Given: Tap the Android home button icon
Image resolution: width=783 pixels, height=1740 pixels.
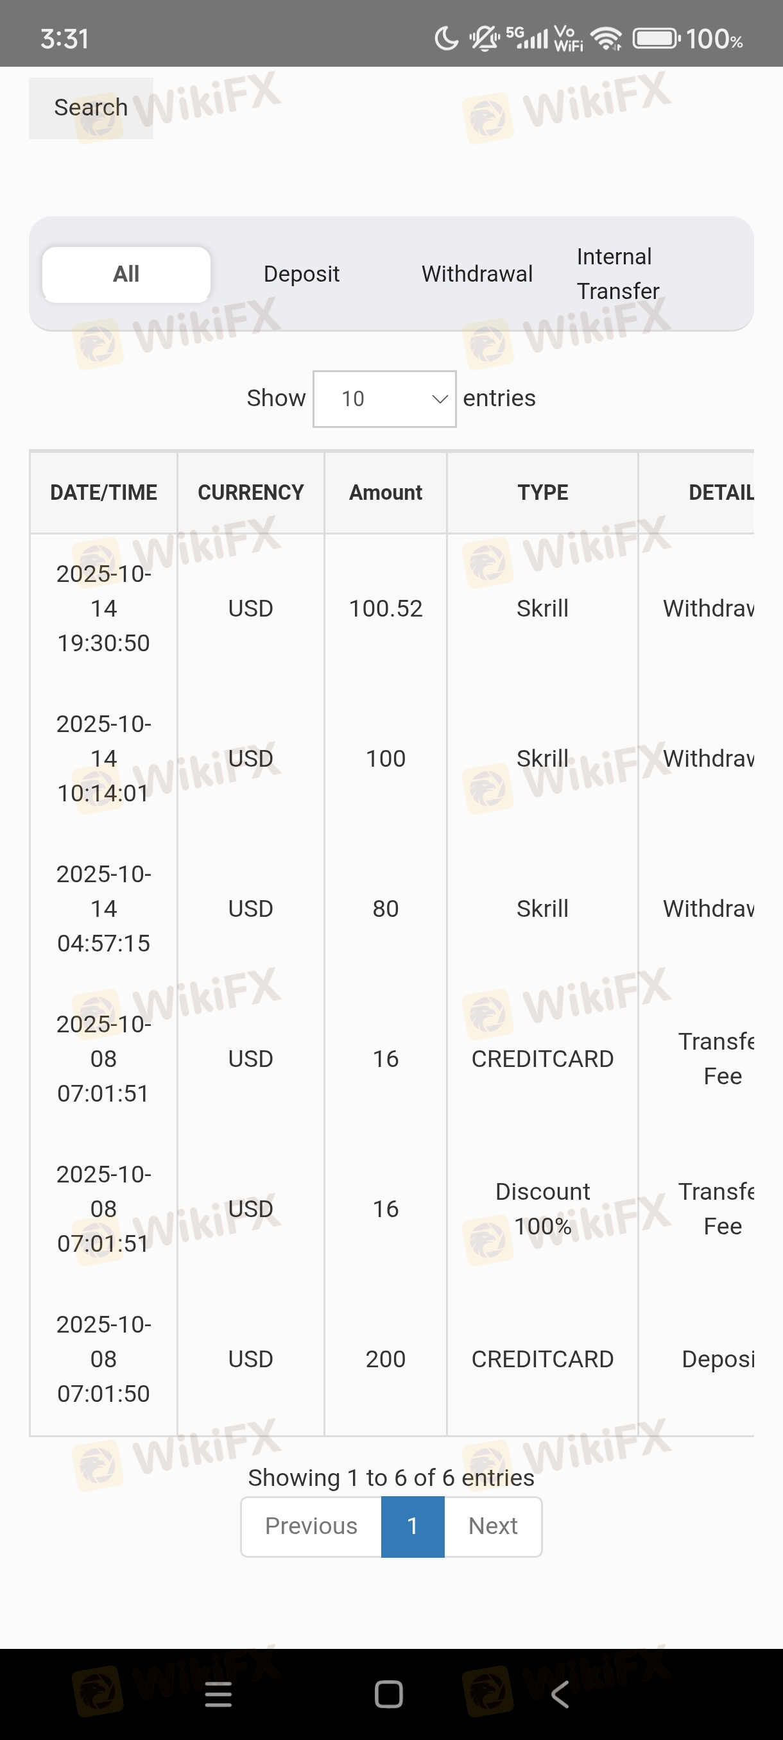Looking at the screenshot, I should click(388, 1694).
